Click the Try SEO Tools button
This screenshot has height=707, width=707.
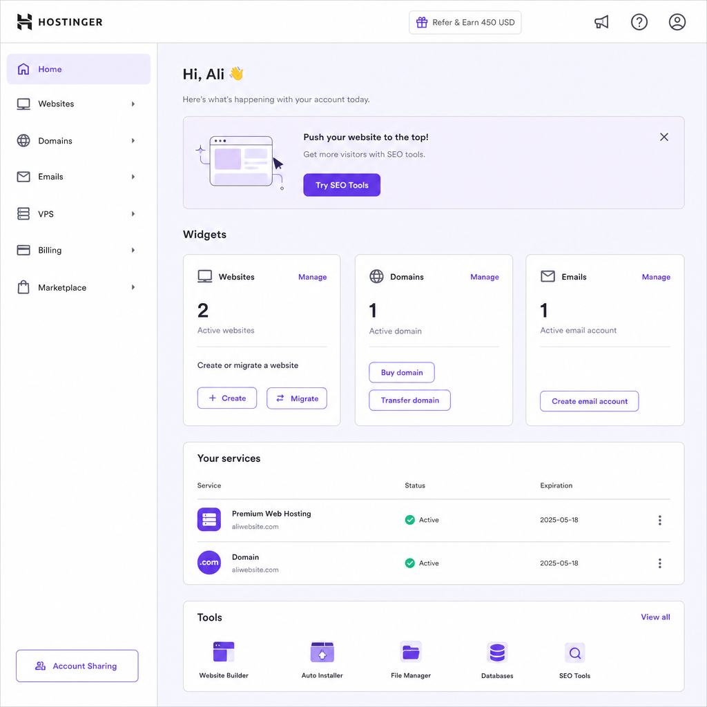click(342, 185)
